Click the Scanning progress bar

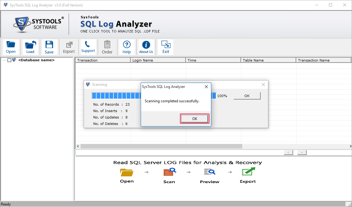(x=154, y=96)
